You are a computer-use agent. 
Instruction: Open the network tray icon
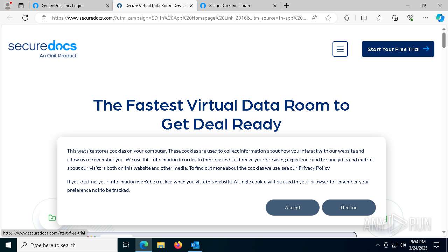point(394,245)
